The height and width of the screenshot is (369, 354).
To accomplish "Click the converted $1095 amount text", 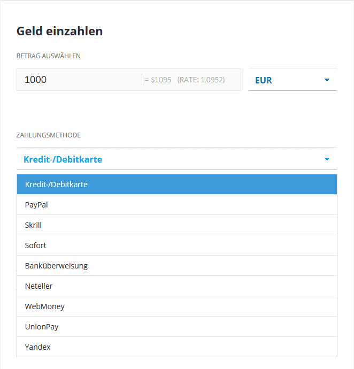I will click(x=158, y=80).
